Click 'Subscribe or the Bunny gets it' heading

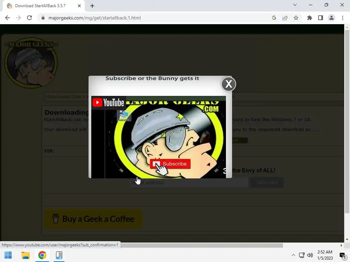click(152, 78)
